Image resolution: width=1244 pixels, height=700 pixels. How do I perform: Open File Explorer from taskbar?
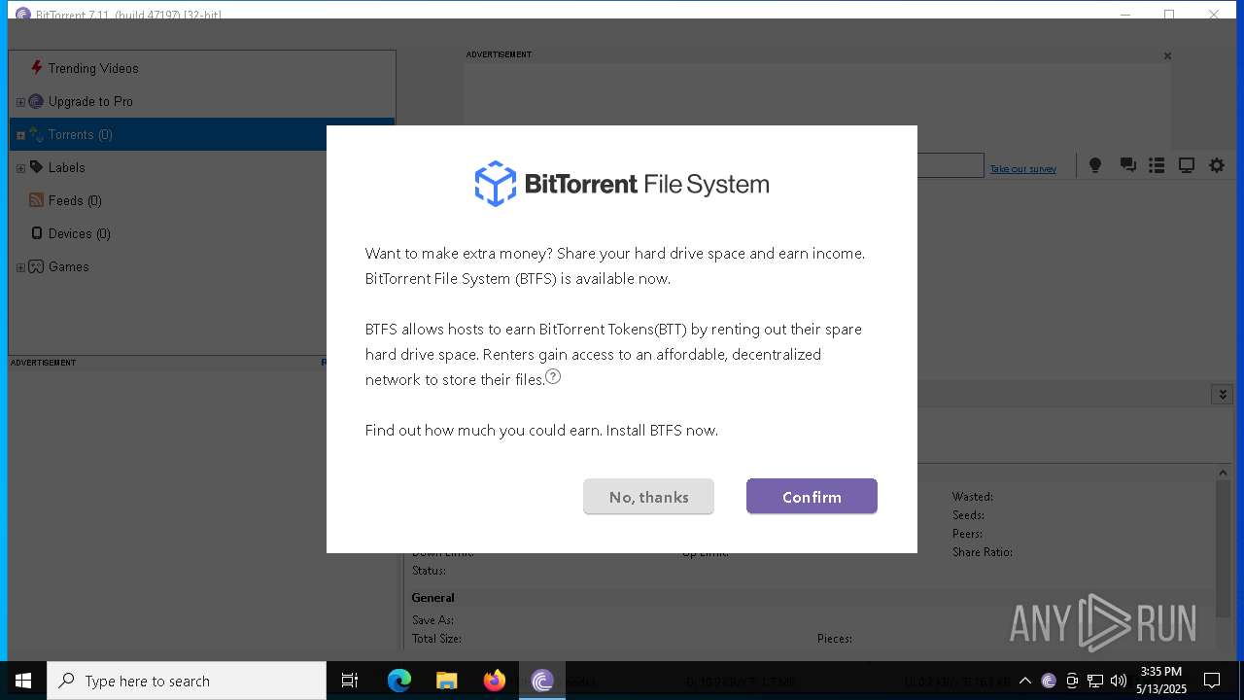447,681
